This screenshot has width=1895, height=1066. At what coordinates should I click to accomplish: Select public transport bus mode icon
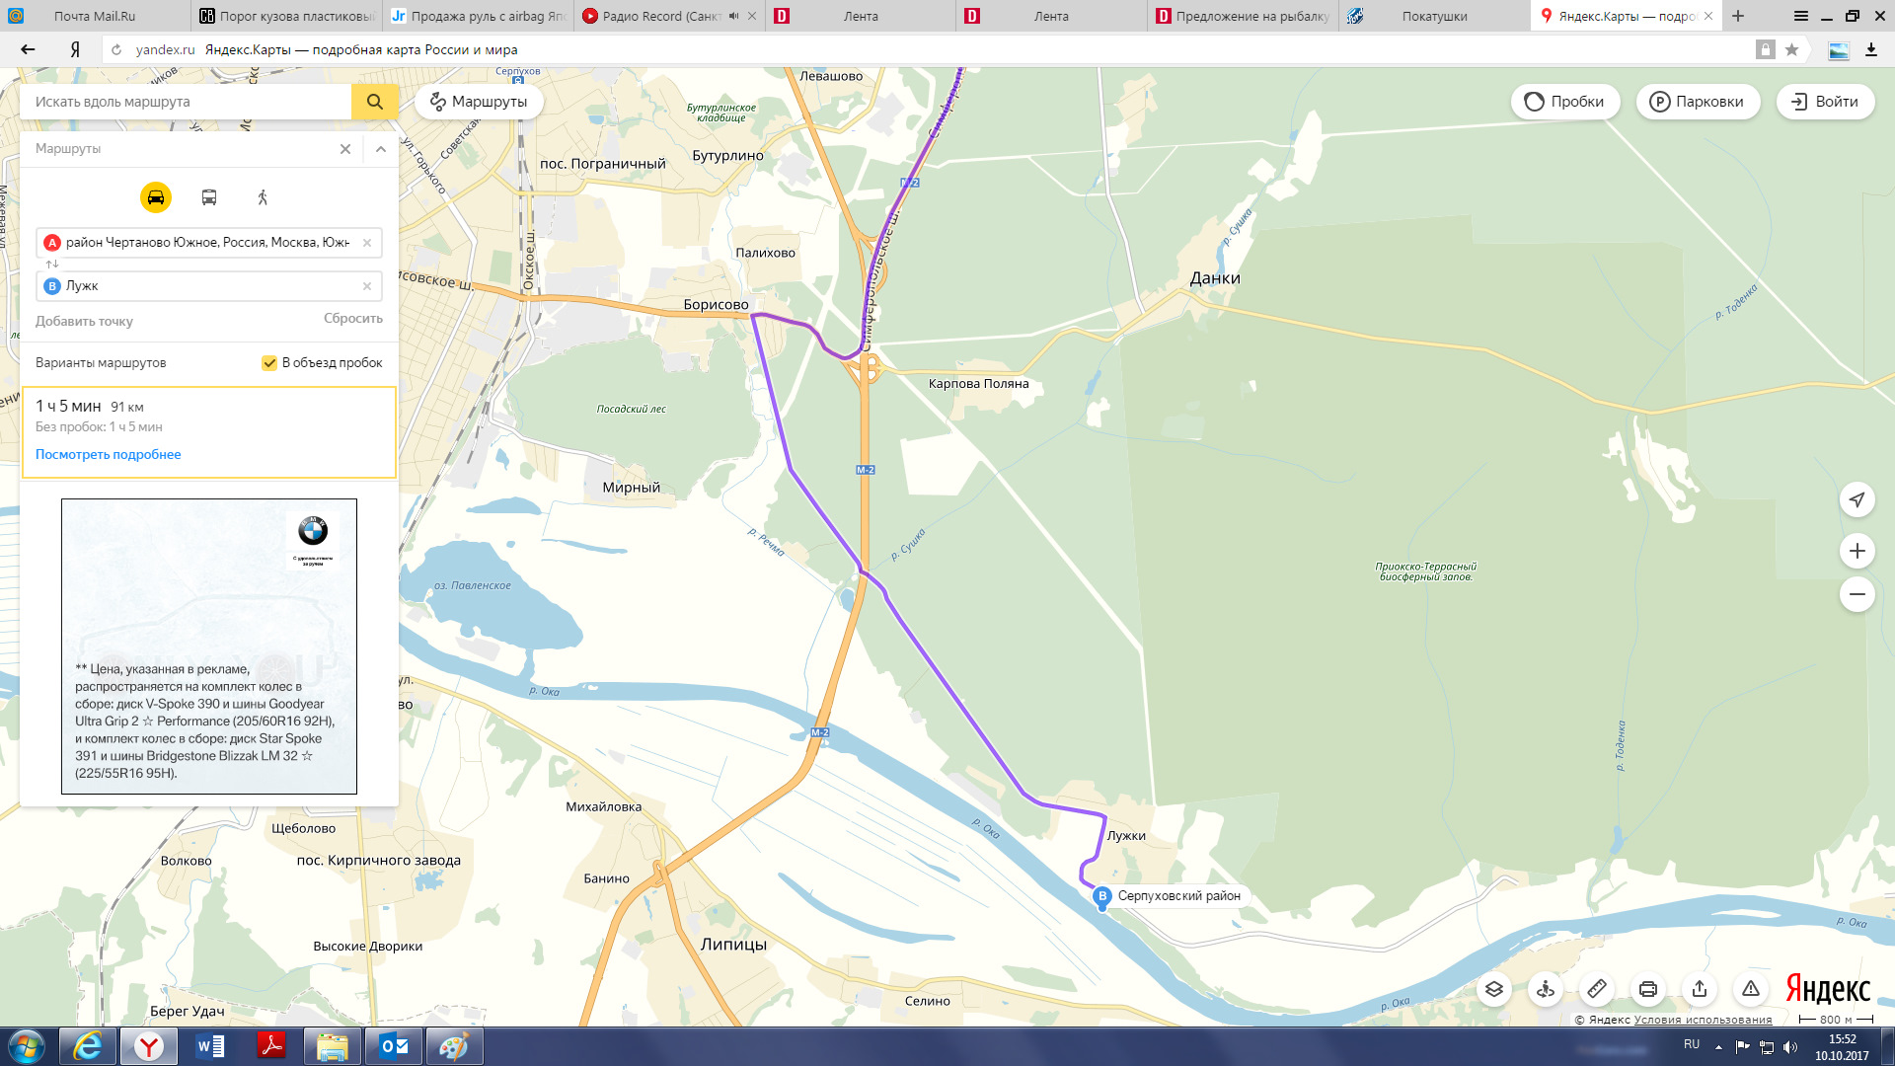click(209, 197)
